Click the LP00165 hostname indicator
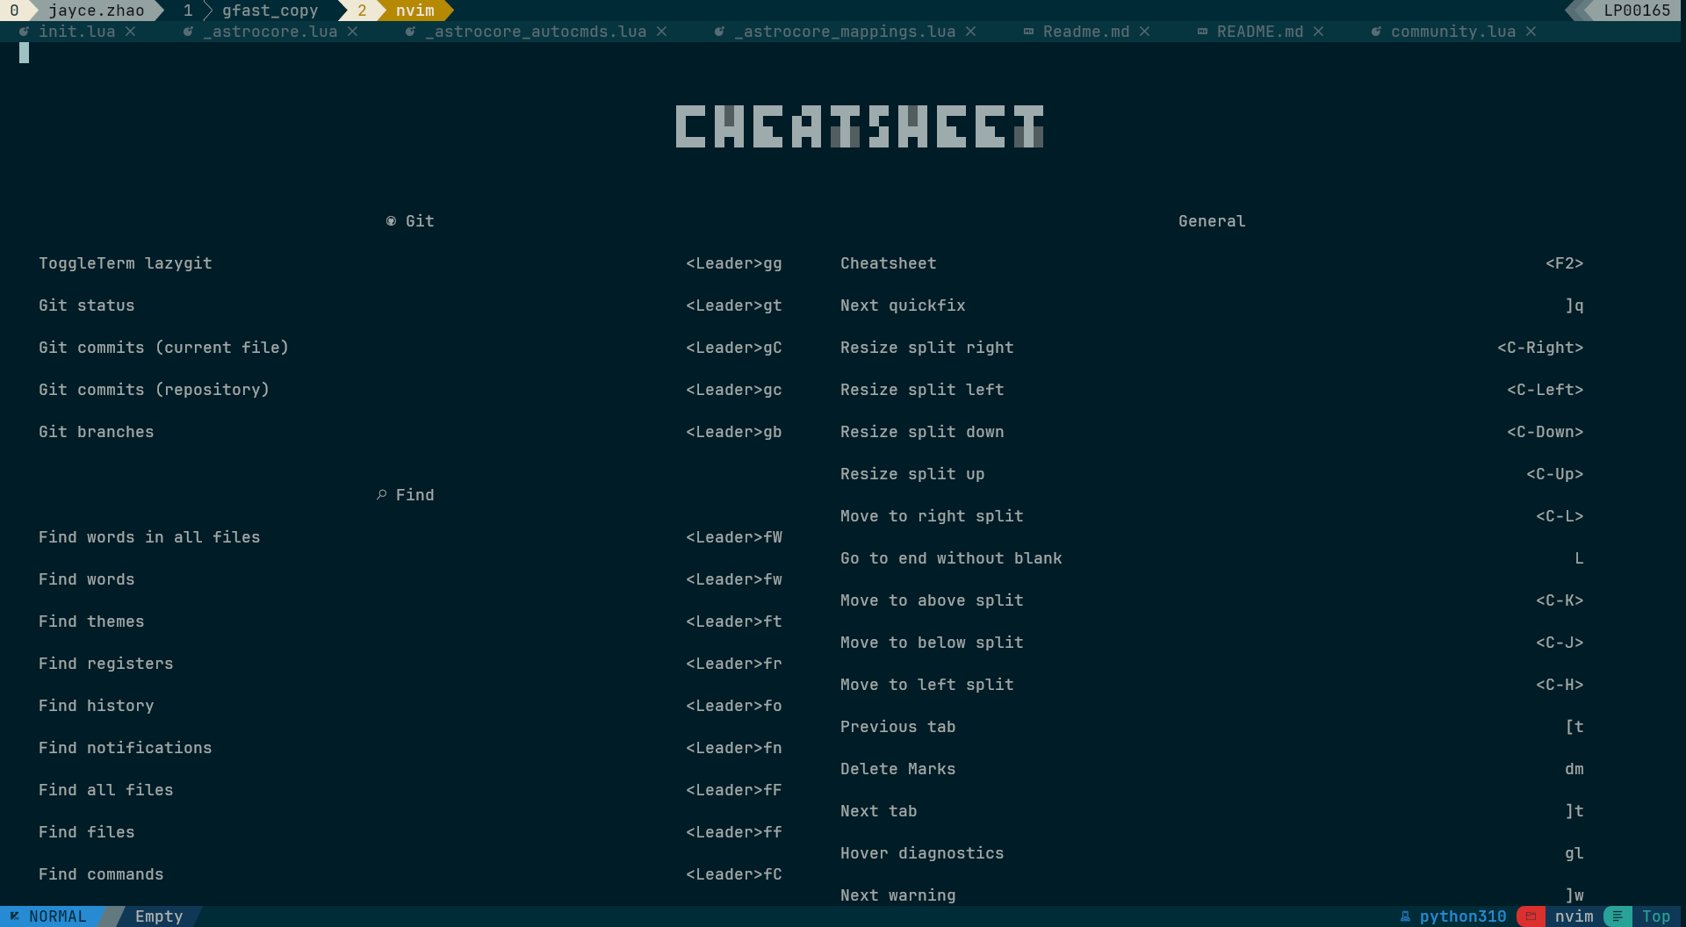This screenshot has width=1686, height=927. tap(1637, 11)
